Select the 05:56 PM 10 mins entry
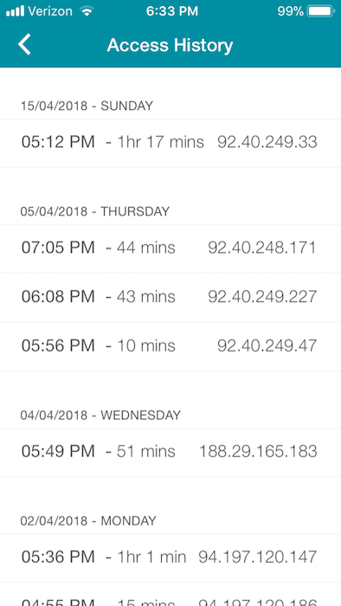This screenshot has height=606, width=341. coord(170,346)
